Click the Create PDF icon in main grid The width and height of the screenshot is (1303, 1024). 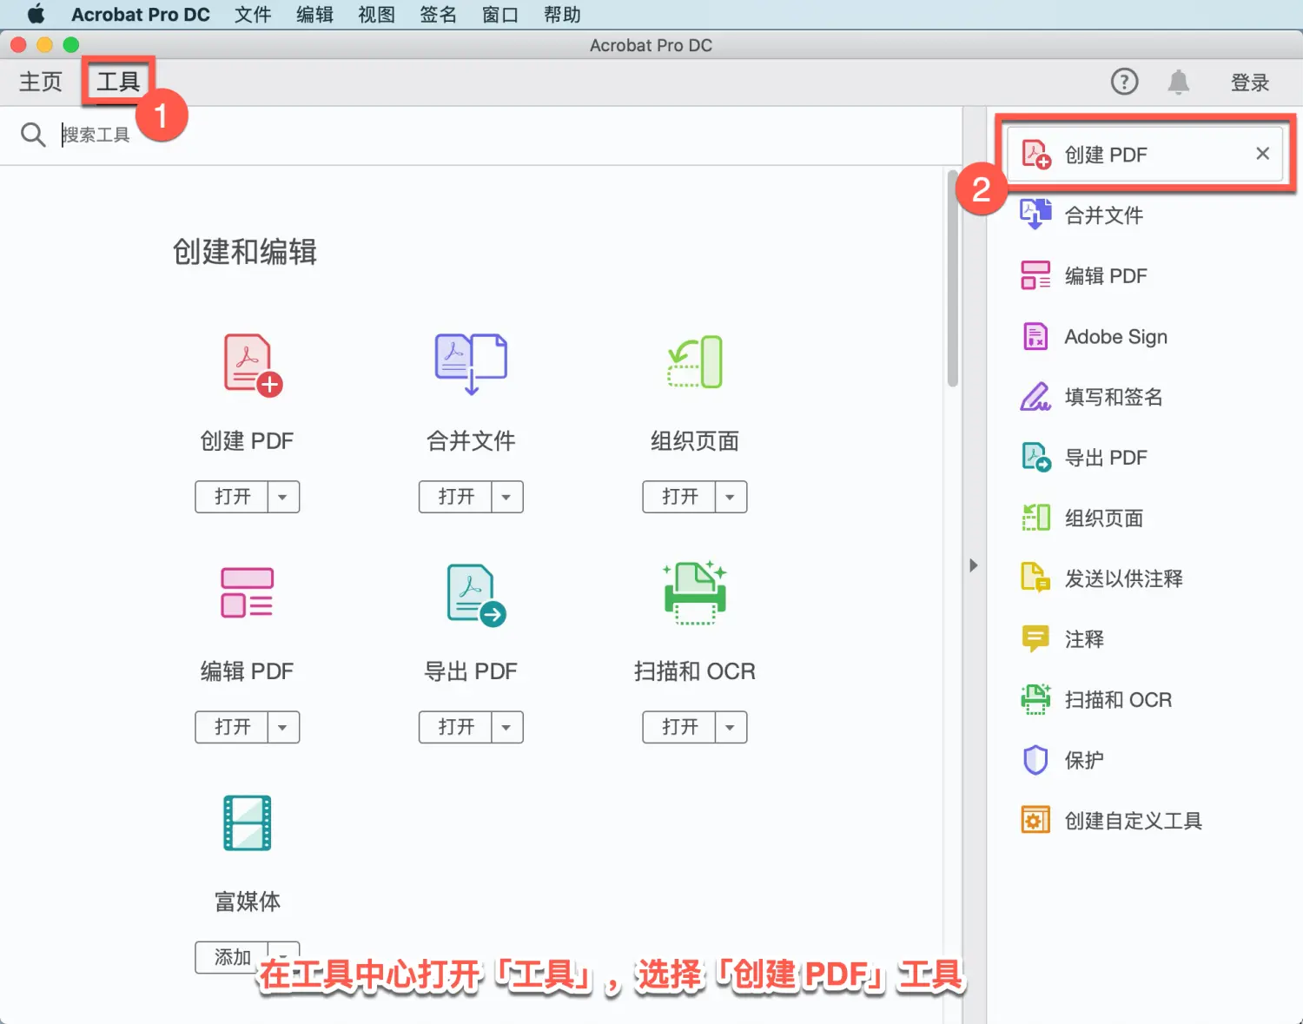253,365
